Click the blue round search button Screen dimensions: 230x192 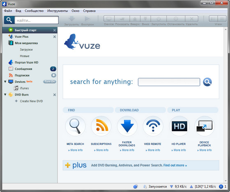(207, 82)
